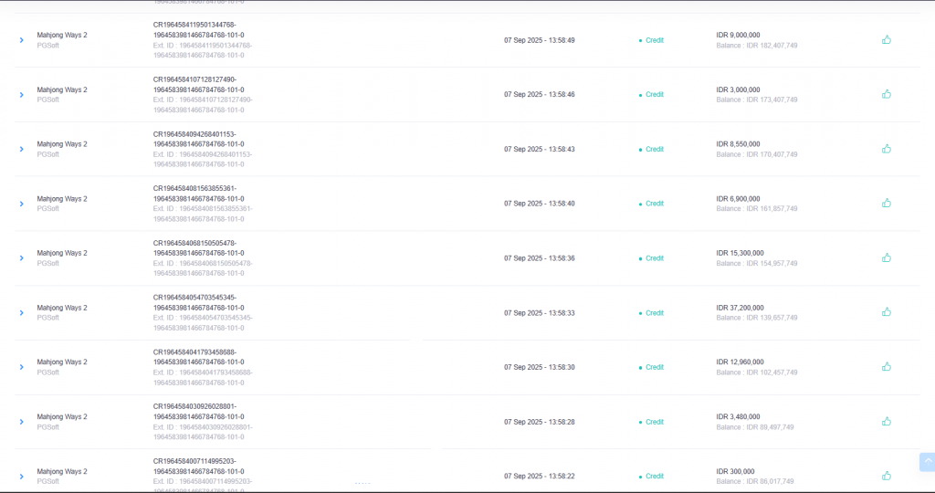
Task: Expand the 13:58:46 transaction row
Action: coord(22,95)
